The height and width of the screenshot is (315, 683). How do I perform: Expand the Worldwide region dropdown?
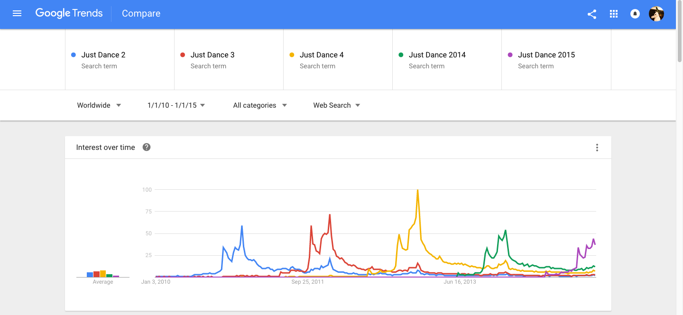99,105
